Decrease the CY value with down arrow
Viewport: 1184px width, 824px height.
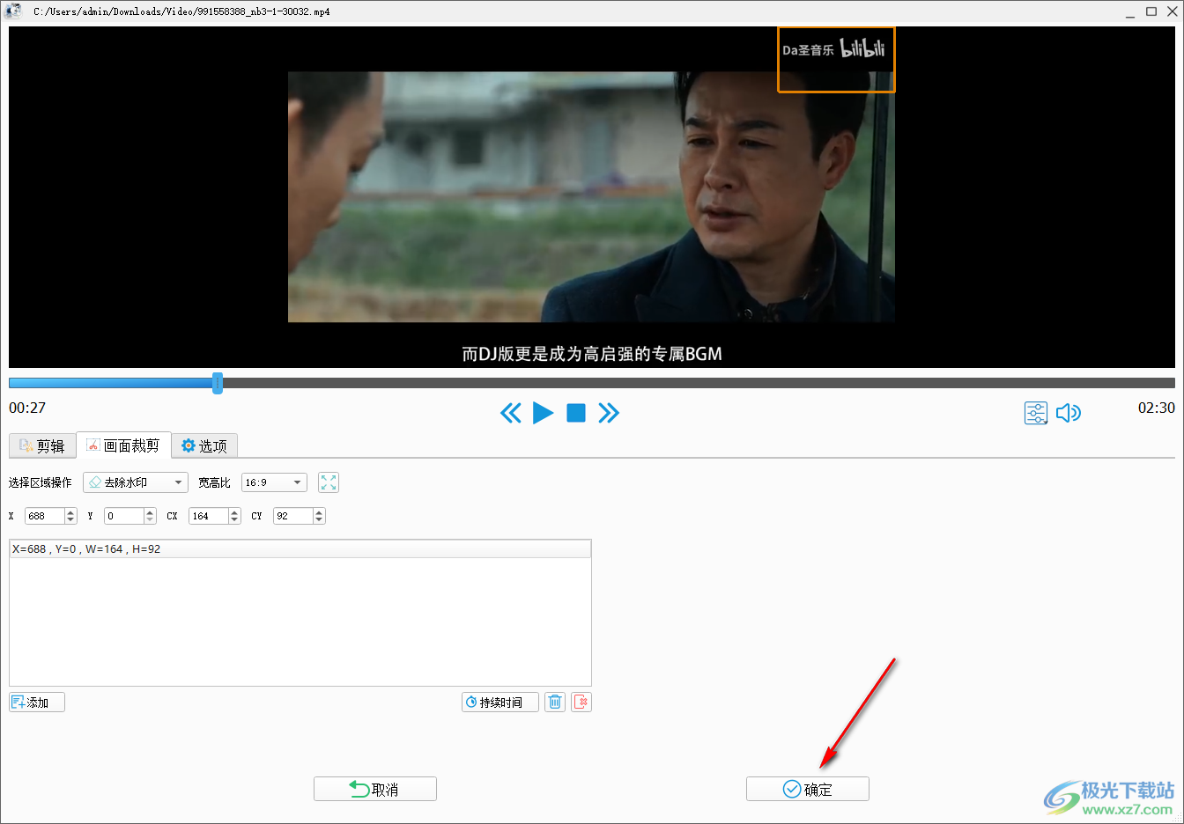tap(320, 520)
